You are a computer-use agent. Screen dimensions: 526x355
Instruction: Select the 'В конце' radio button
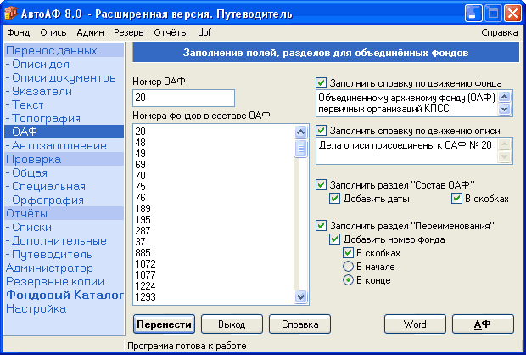pos(348,279)
